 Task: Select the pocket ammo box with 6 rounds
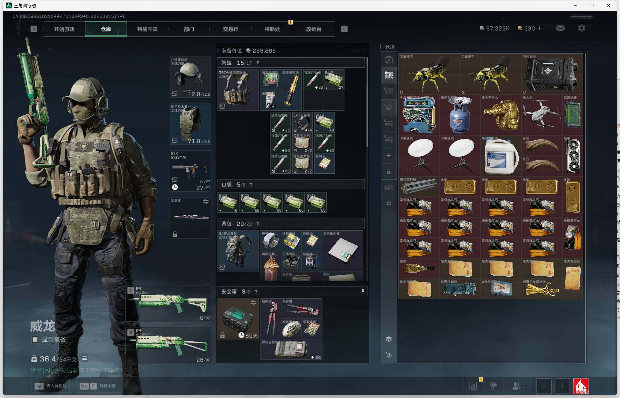point(228,202)
